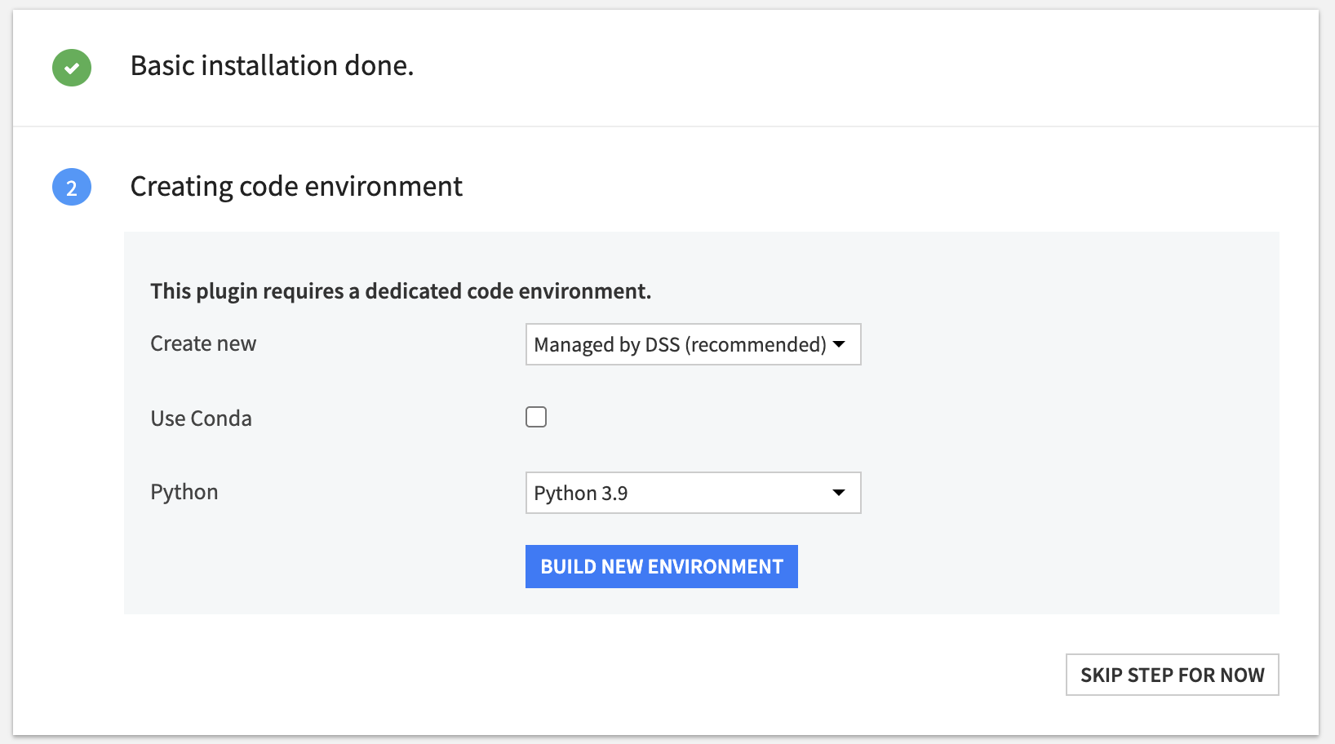Open the Create new environment type dropdown
Image resolution: width=1335 pixels, height=744 pixels.
coord(692,344)
